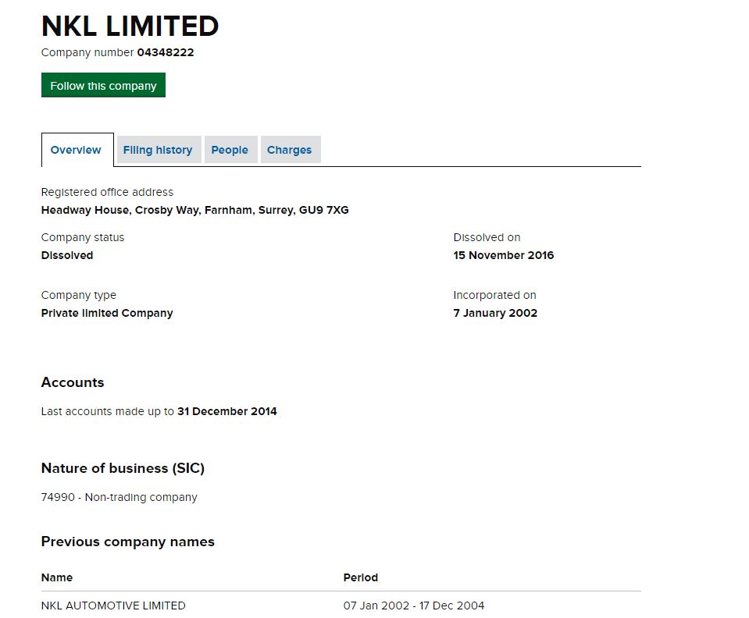Image resolution: width=749 pixels, height=618 pixels.
Task: Click the Private limited Company type value
Action: point(107,313)
